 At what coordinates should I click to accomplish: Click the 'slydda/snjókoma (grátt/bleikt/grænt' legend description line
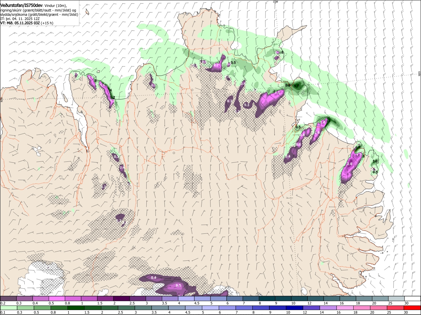[39, 14]
